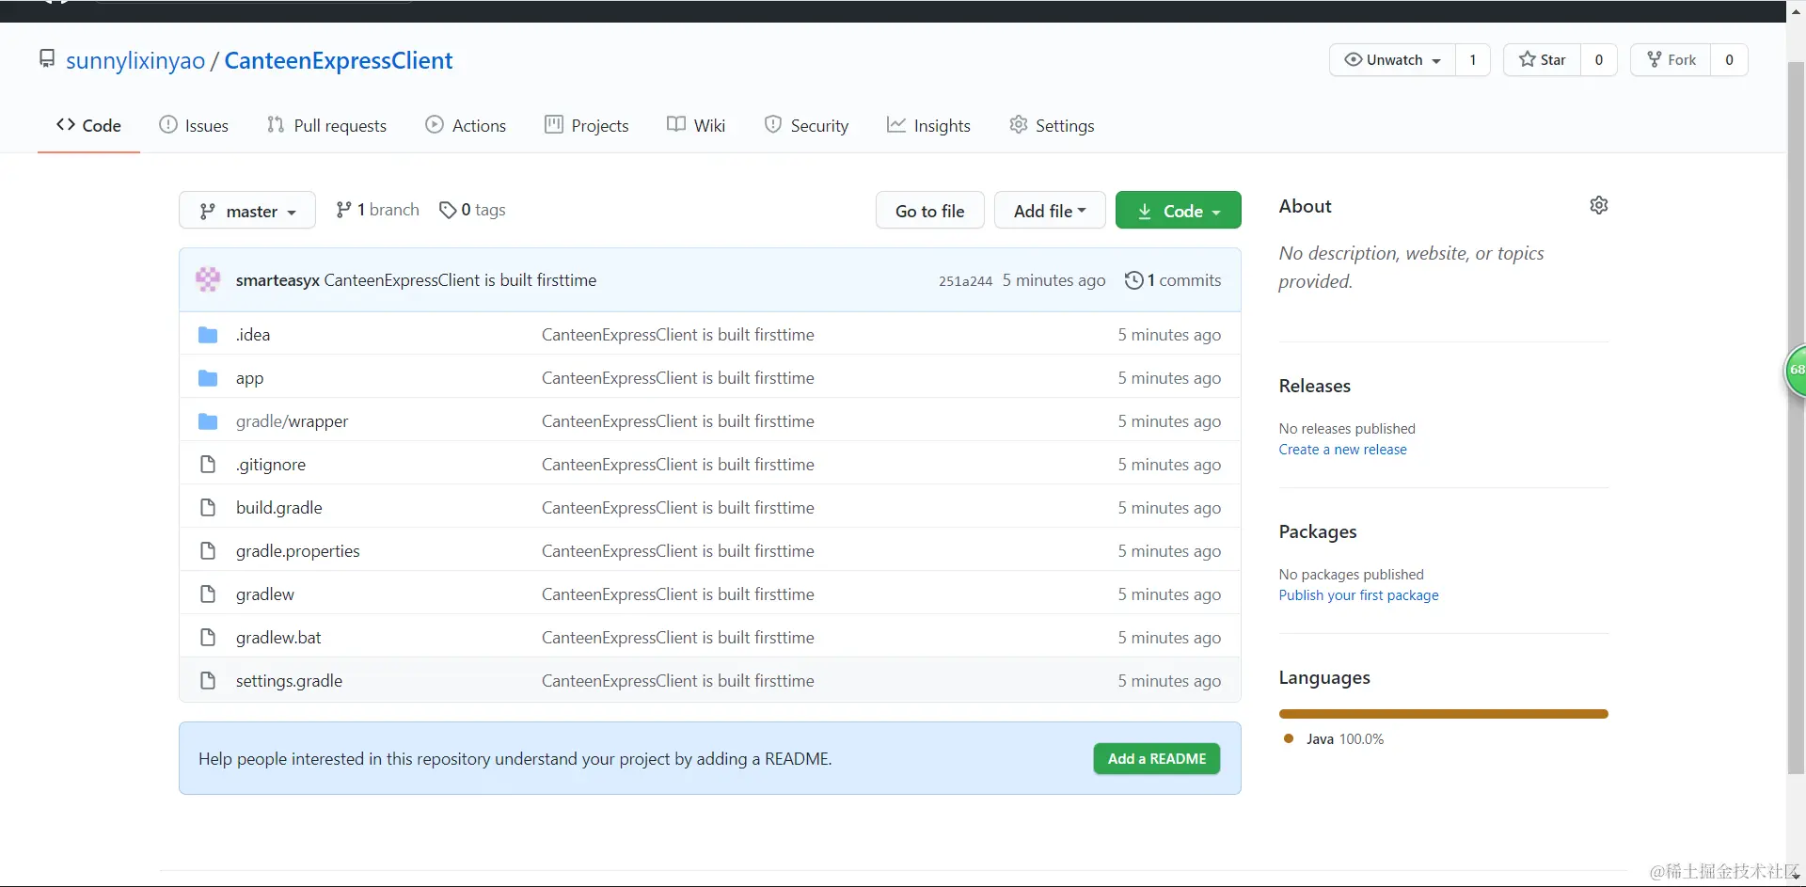This screenshot has height=887, width=1806.
Task: Switch to the Issues tab
Action: pyautogui.click(x=194, y=125)
